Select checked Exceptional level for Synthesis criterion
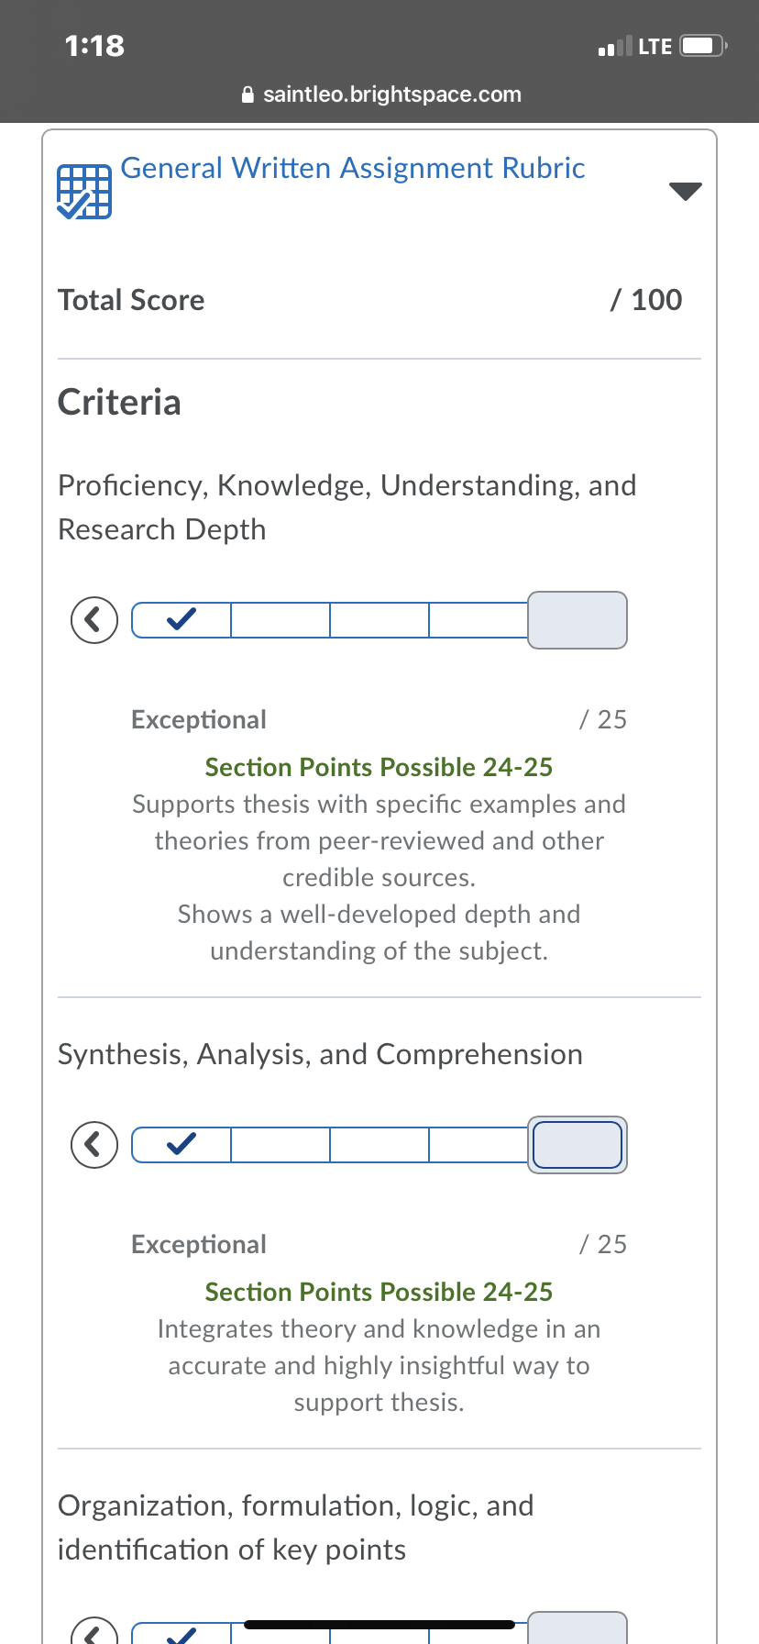 tap(181, 1145)
